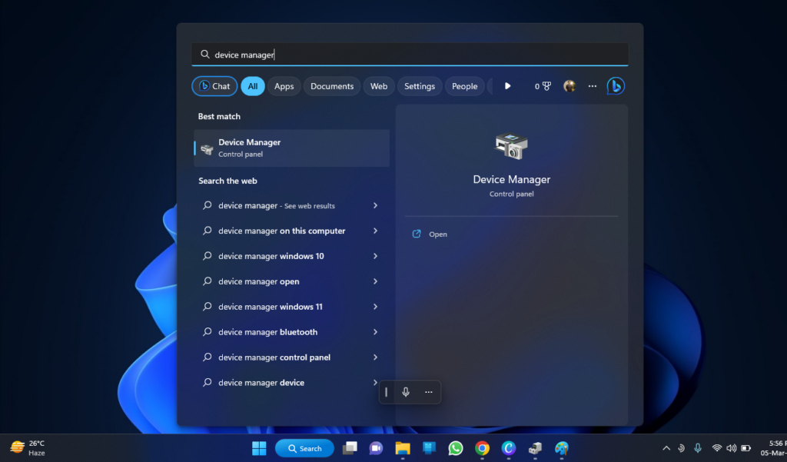This screenshot has height=462, width=787.
Task: Click the WhatsApp taskbar icon
Action: [x=456, y=448]
